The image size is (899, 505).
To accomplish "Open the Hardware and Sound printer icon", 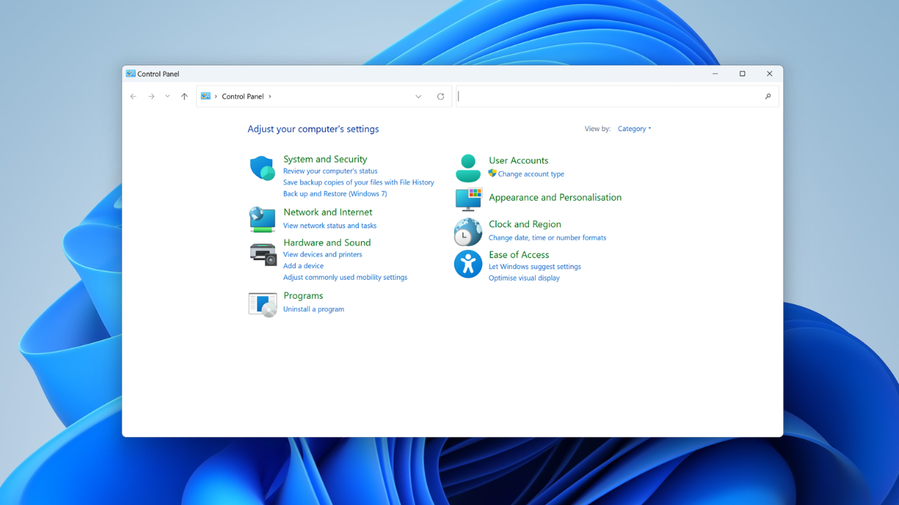I will [x=263, y=254].
